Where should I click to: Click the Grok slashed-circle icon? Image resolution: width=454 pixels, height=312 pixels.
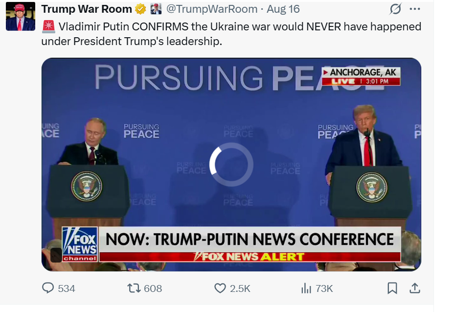pos(395,9)
